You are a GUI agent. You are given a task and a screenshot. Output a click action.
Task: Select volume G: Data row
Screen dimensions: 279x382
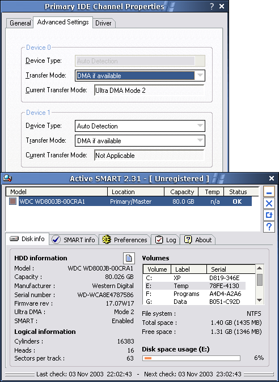[194, 302]
